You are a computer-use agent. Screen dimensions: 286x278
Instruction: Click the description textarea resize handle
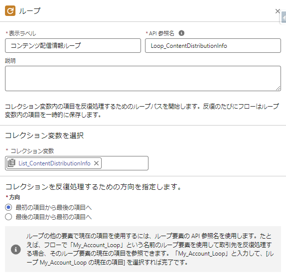(x=278, y=88)
